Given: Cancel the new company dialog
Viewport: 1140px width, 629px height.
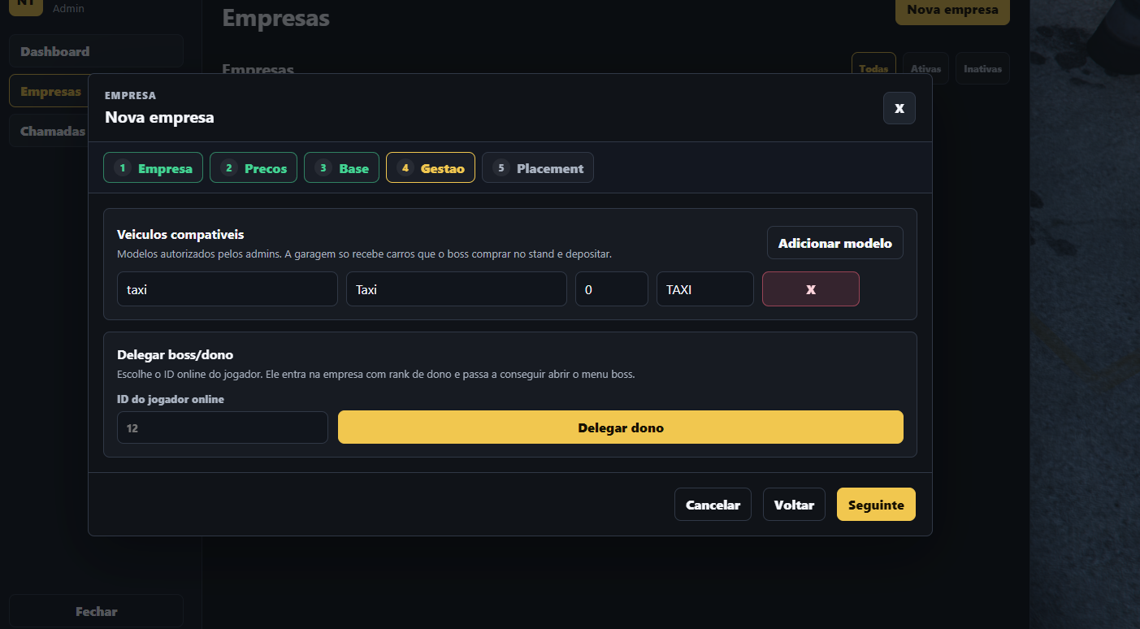Looking at the screenshot, I should tap(713, 505).
